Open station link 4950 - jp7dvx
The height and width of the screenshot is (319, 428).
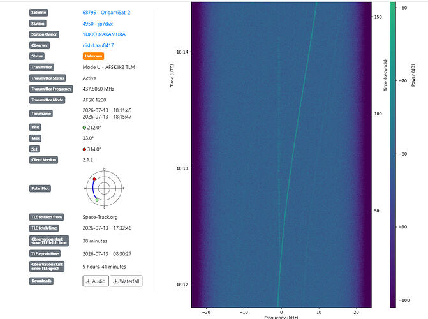click(98, 24)
